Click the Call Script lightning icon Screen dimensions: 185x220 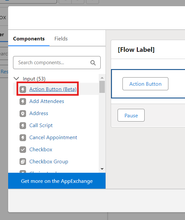point(23,125)
